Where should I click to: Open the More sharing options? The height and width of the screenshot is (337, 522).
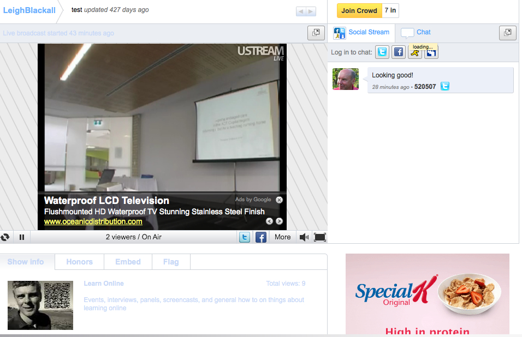coord(283,237)
